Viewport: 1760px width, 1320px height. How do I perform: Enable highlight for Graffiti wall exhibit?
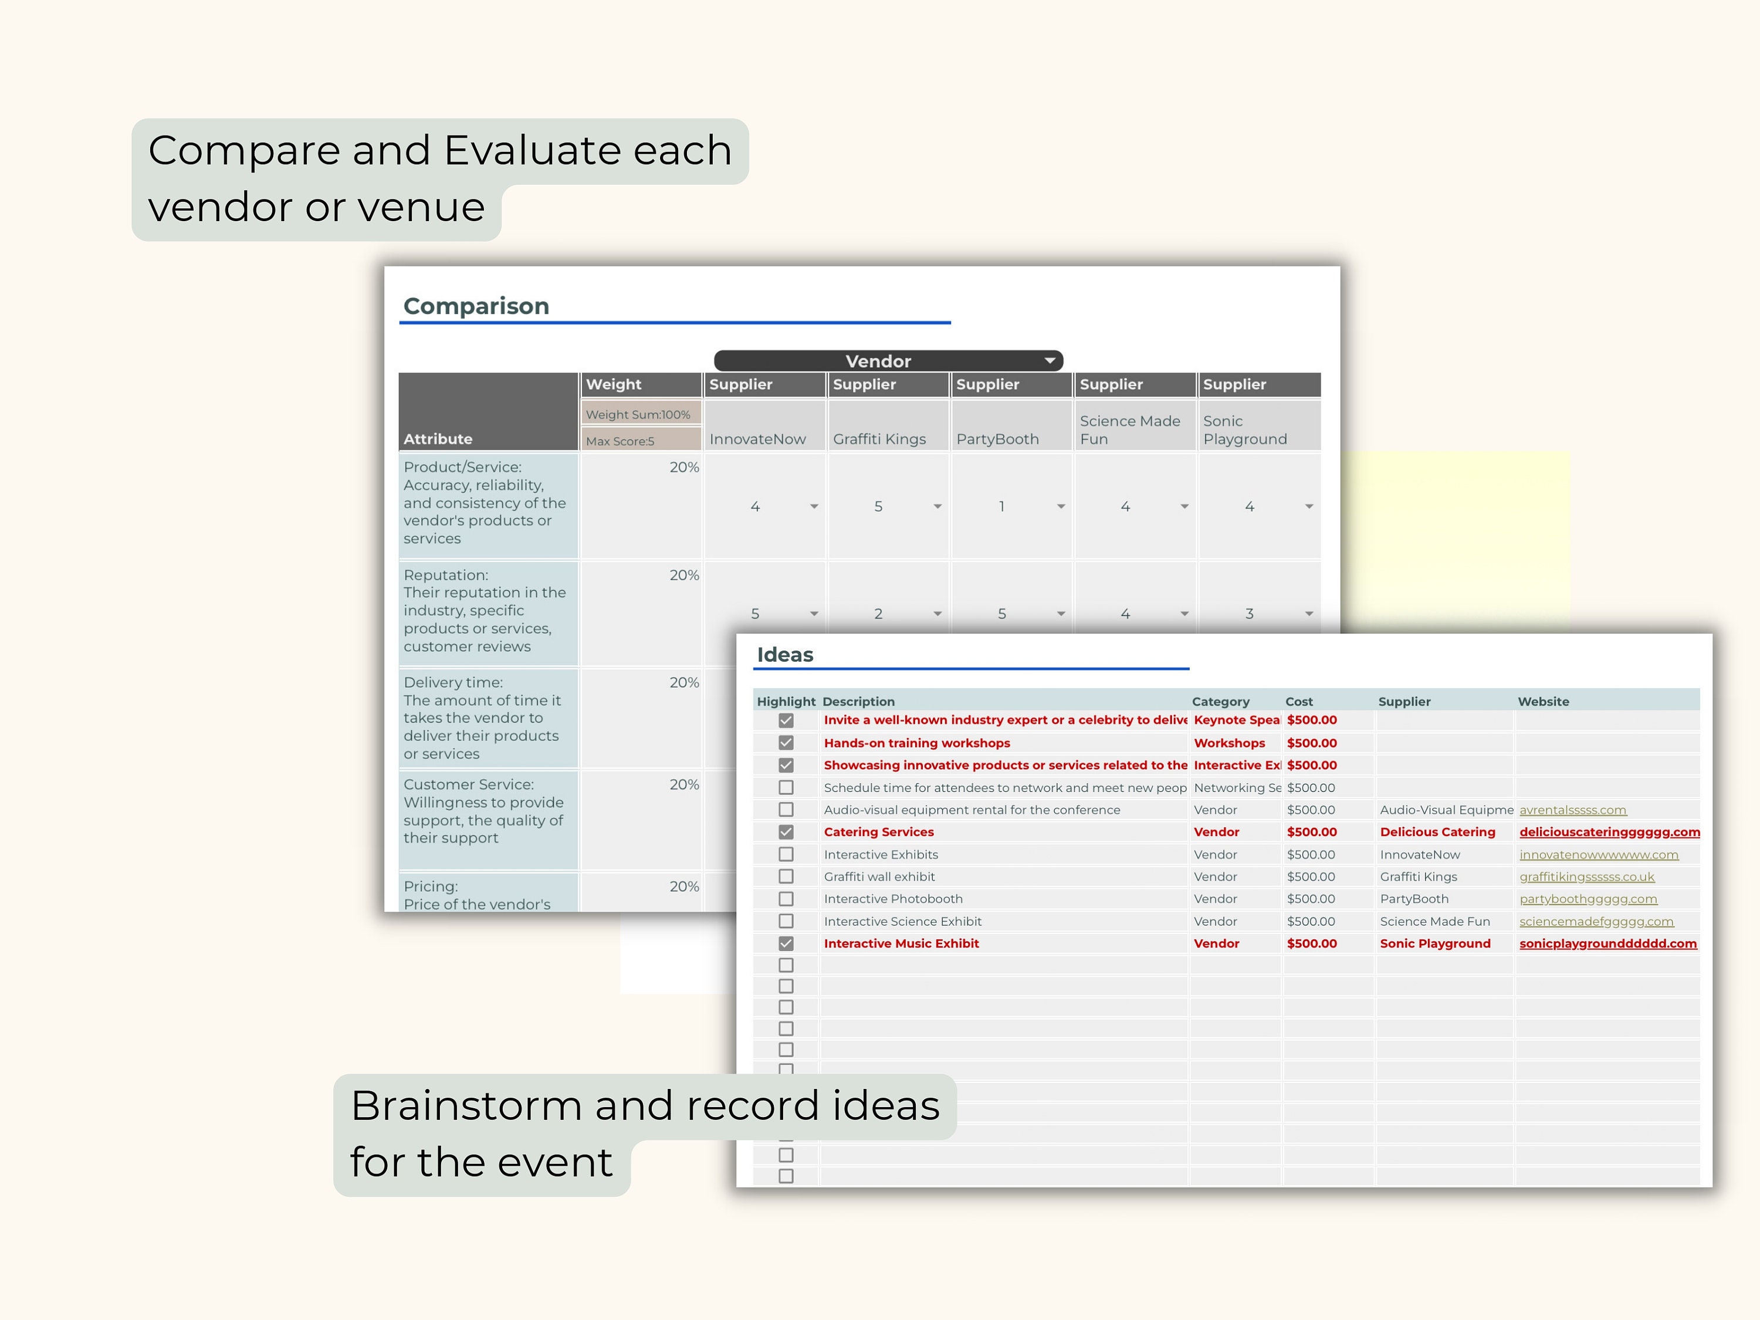point(786,876)
